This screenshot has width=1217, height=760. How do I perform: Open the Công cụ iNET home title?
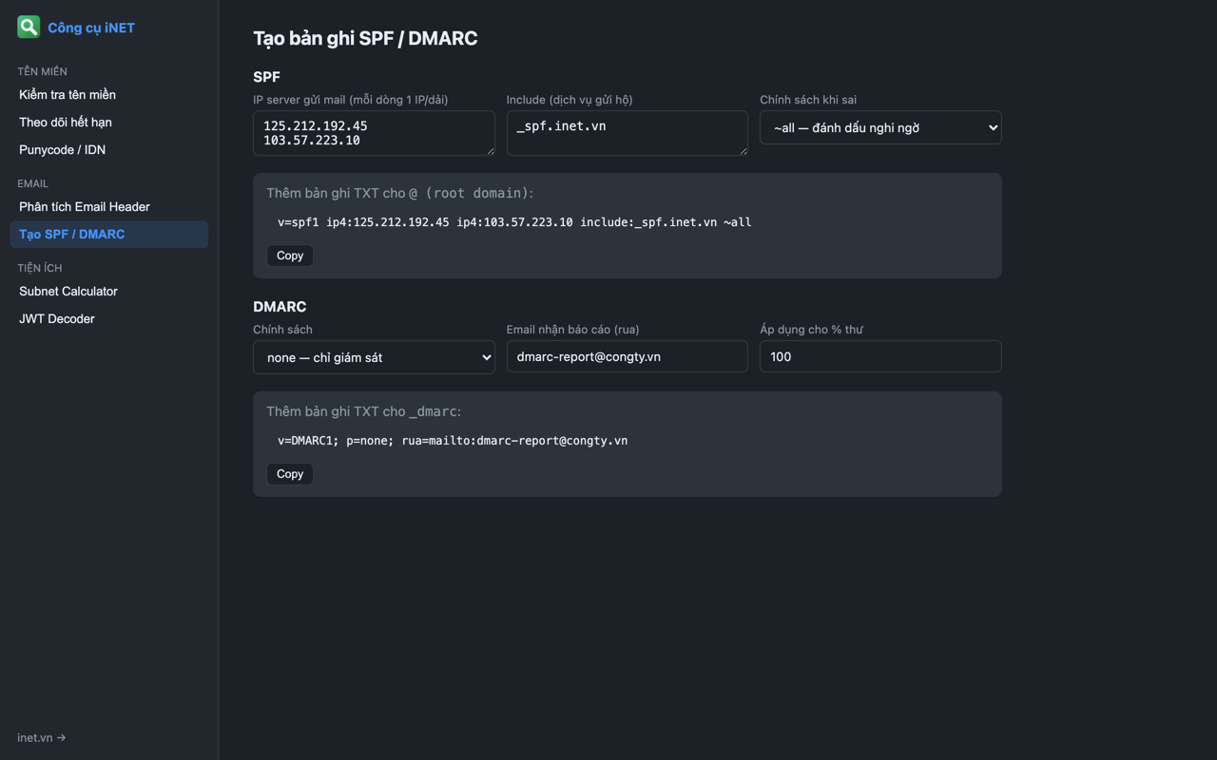click(91, 28)
